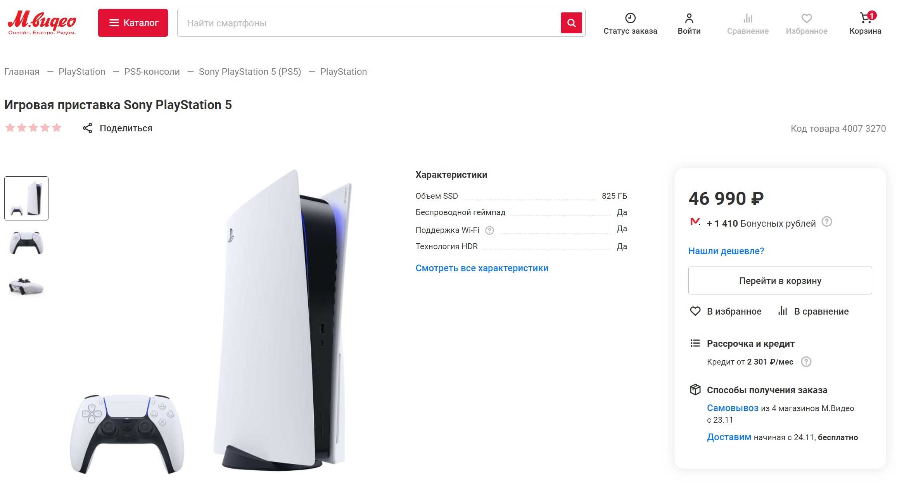Screen dimensions: 897x499
Task: Open Сравнение bar-chart icon in header
Action: pyautogui.click(x=748, y=18)
